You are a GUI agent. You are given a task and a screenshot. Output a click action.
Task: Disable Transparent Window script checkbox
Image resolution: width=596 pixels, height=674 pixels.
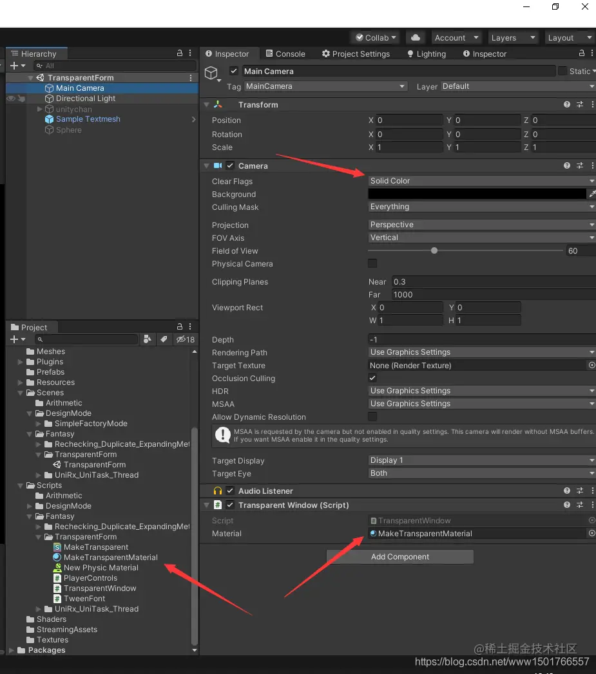[230, 505]
